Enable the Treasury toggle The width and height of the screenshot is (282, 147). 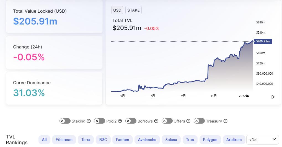pyautogui.click(x=199, y=121)
